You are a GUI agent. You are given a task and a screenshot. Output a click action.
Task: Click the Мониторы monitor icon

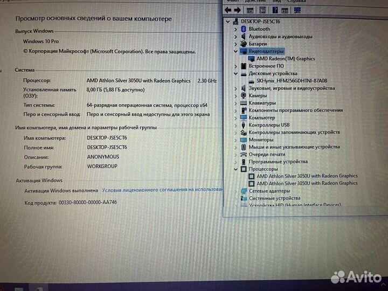[x=244, y=140]
